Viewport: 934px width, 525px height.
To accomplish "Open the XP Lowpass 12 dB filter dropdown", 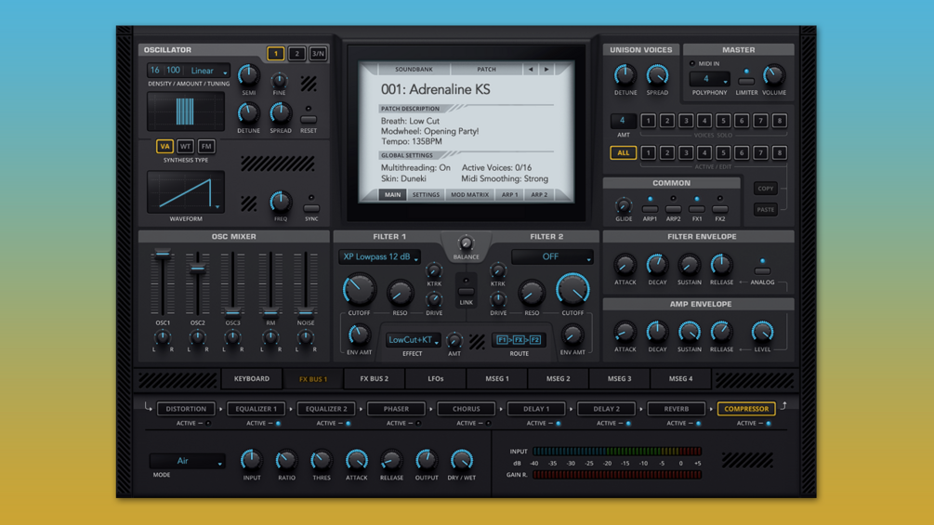I will [379, 257].
